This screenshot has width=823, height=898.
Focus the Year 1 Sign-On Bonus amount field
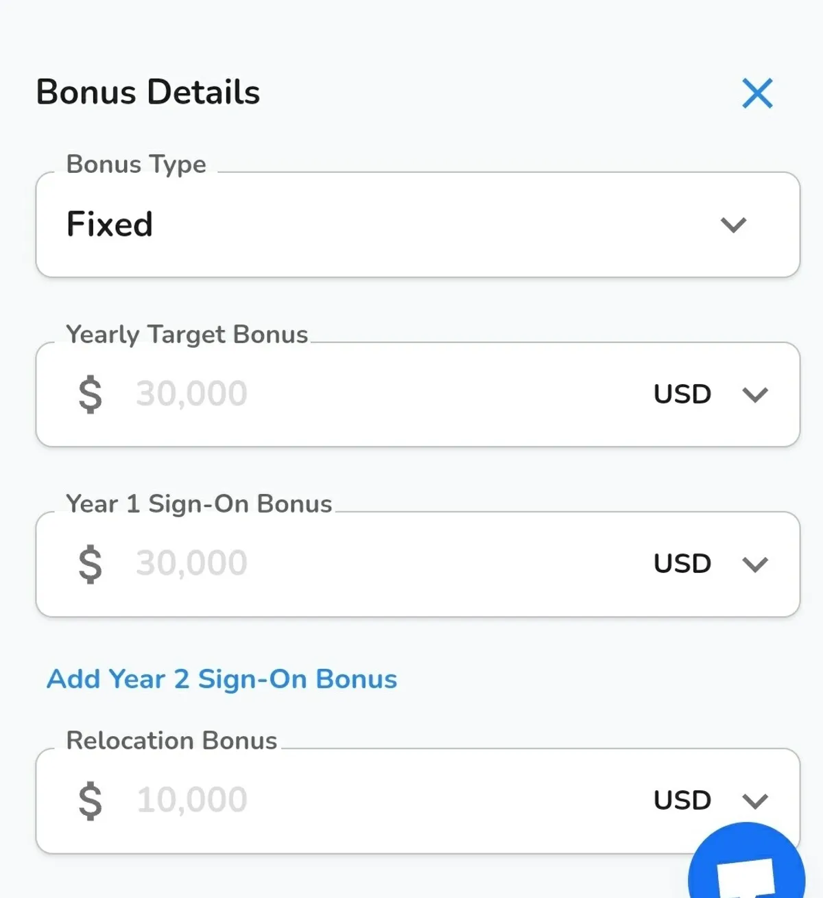[384, 563]
